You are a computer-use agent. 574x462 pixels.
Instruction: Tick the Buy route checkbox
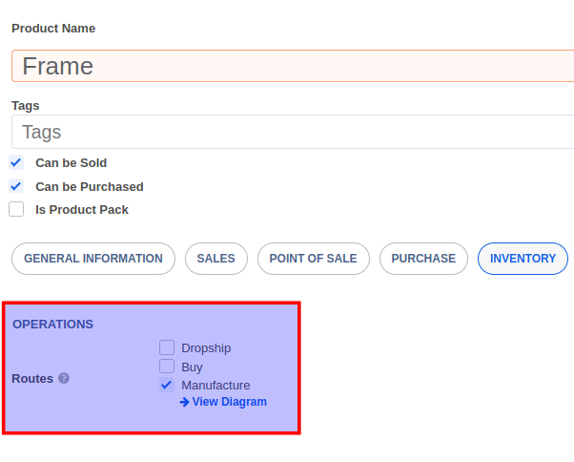pos(167,367)
